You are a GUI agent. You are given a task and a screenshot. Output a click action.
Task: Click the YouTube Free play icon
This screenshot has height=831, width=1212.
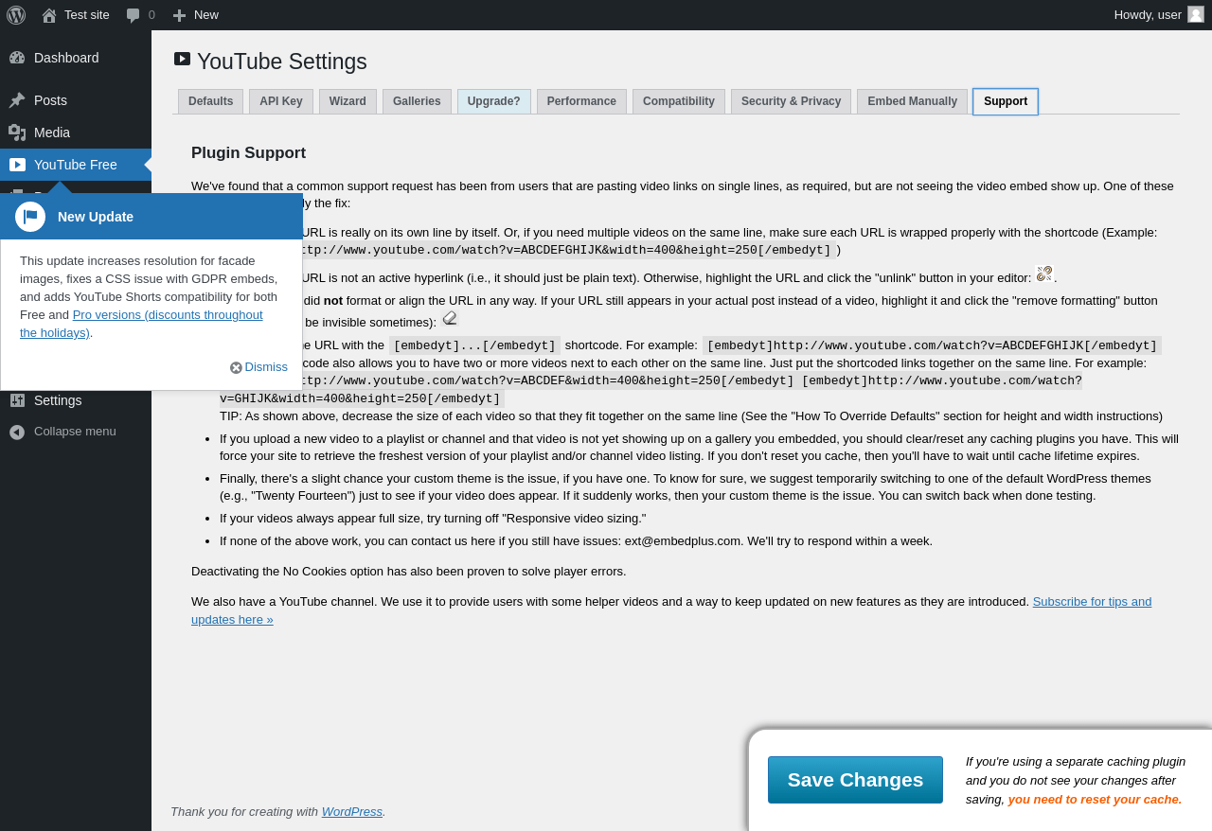[17, 165]
